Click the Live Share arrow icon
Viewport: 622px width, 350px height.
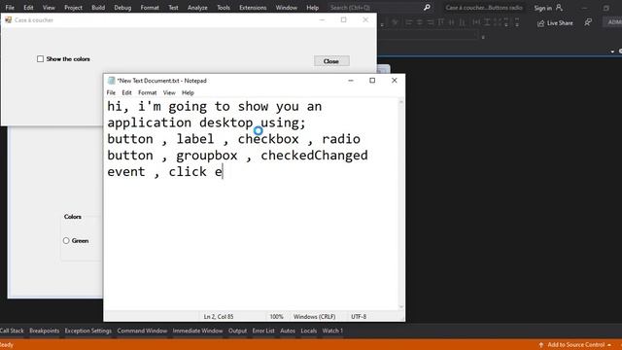(x=540, y=23)
